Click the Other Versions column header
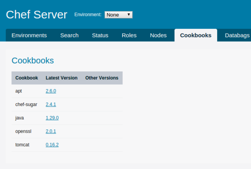 pos(102,78)
